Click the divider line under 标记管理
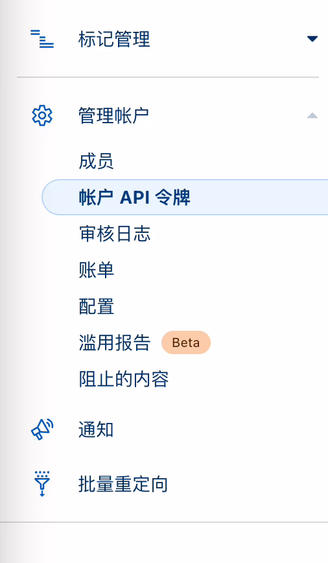 (168, 77)
